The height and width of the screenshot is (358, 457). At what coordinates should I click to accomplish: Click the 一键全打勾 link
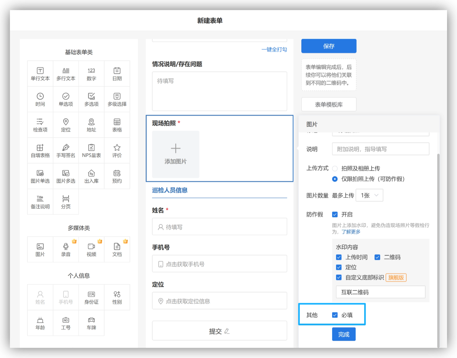click(x=274, y=49)
